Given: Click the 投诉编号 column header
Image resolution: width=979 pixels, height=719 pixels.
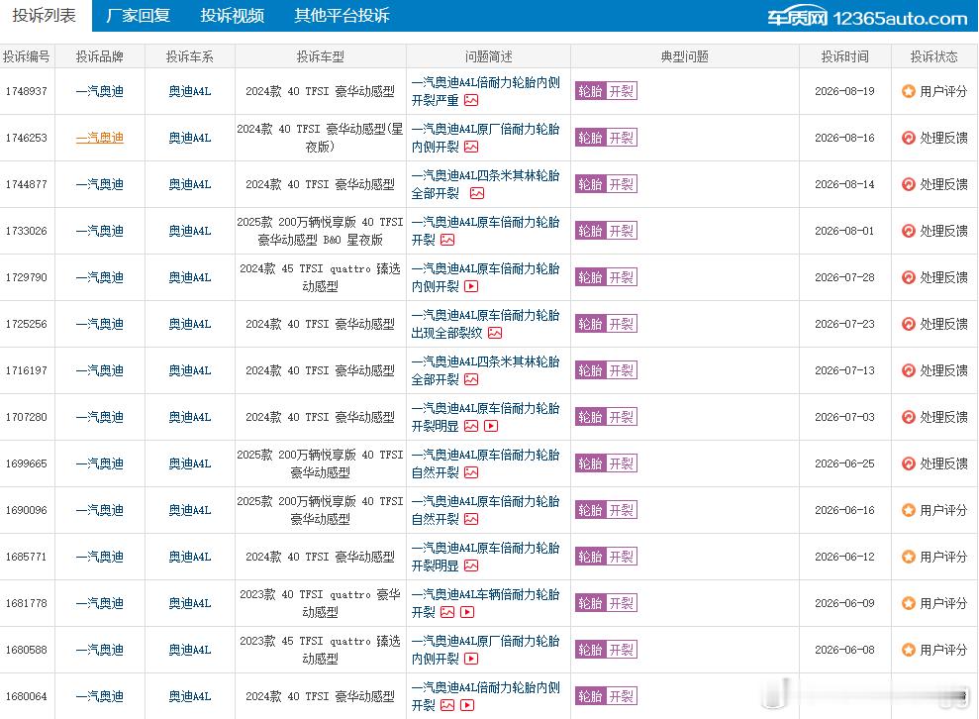Looking at the screenshot, I should [x=27, y=56].
